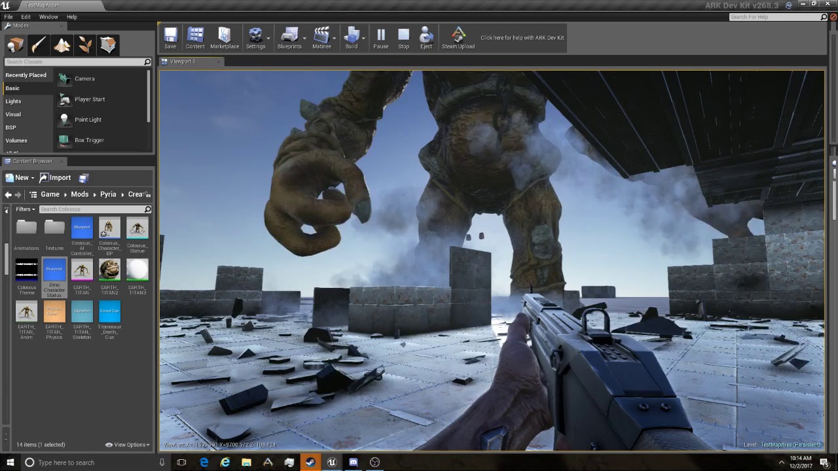Select the Place mode icon
Viewport: 838px width, 471px height.
click(16, 44)
